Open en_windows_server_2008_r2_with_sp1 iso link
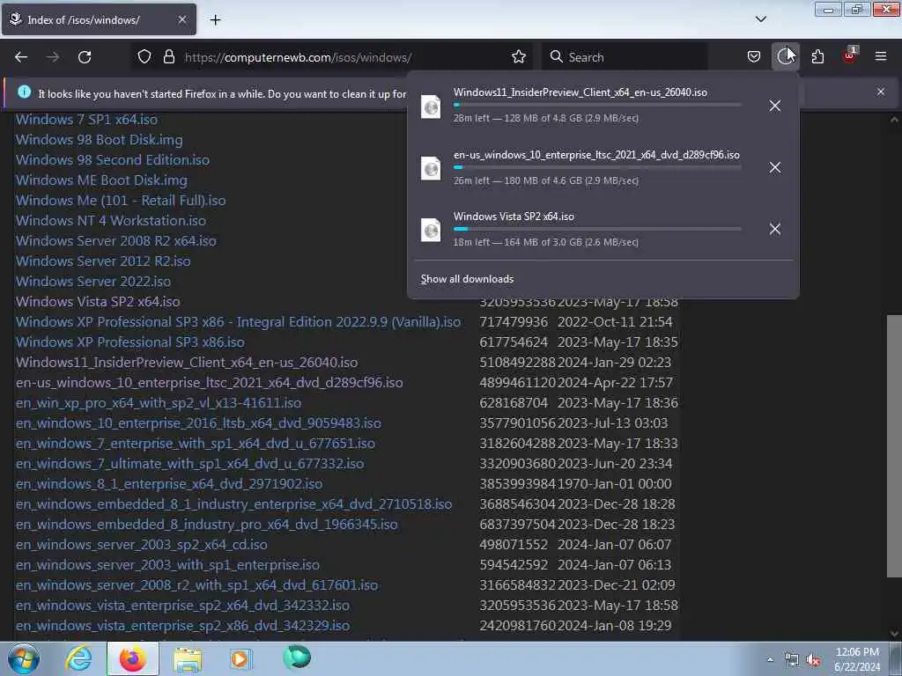 coord(196,585)
